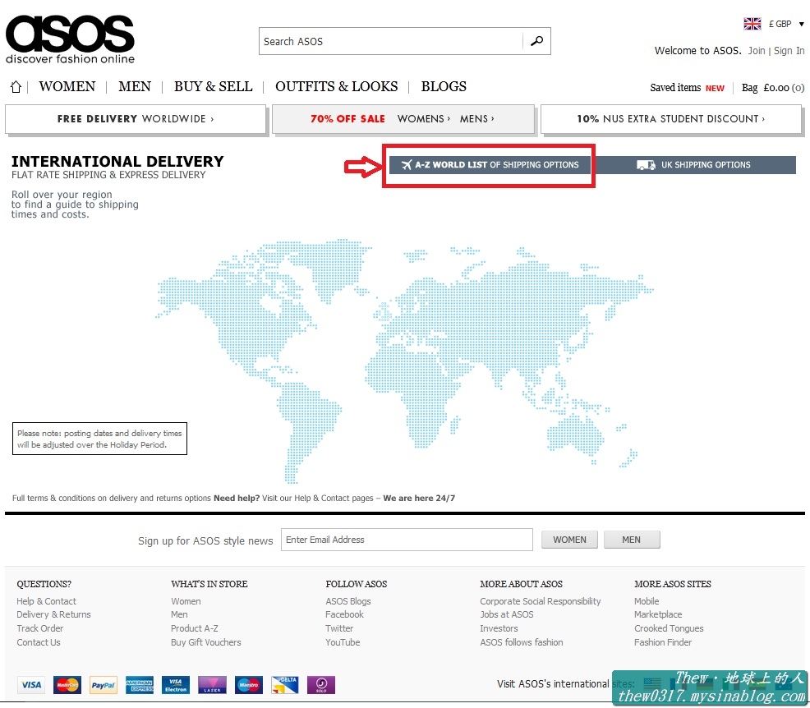Click the ASOS logo
The image size is (810, 708).
coord(70,39)
